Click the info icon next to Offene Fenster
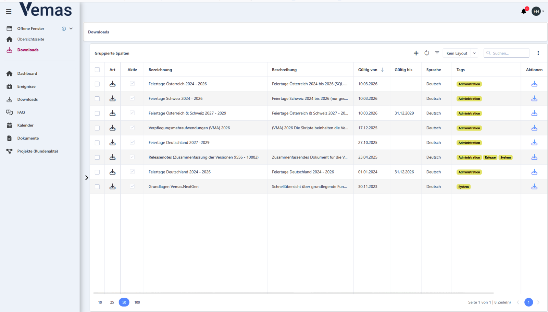Viewport: 548px width, 312px height. point(64,29)
